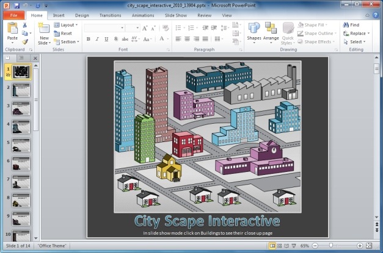Toggle Bold text formatting
The width and height of the screenshot is (383, 253).
click(x=89, y=39)
